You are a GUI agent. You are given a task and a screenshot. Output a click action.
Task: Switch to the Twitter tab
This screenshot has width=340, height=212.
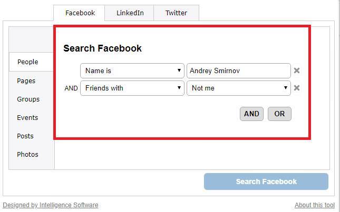(176, 13)
